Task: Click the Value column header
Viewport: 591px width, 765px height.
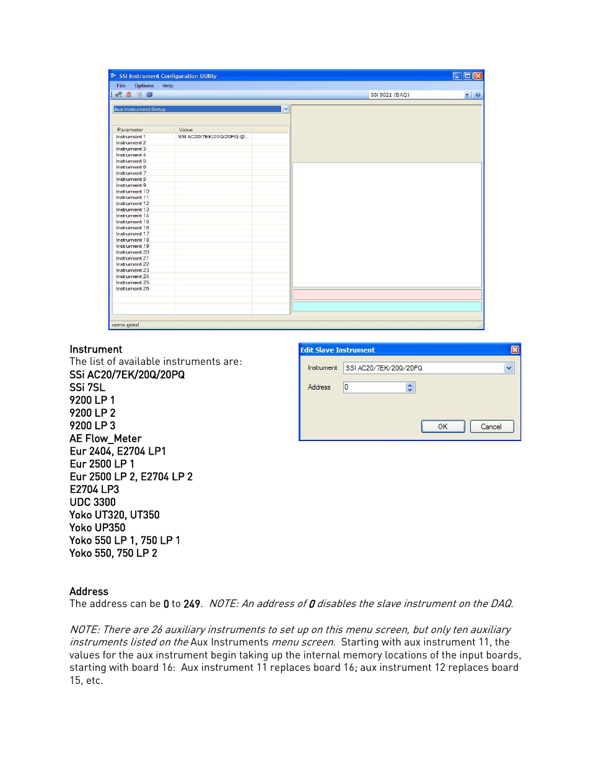Action: (x=213, y=129)
